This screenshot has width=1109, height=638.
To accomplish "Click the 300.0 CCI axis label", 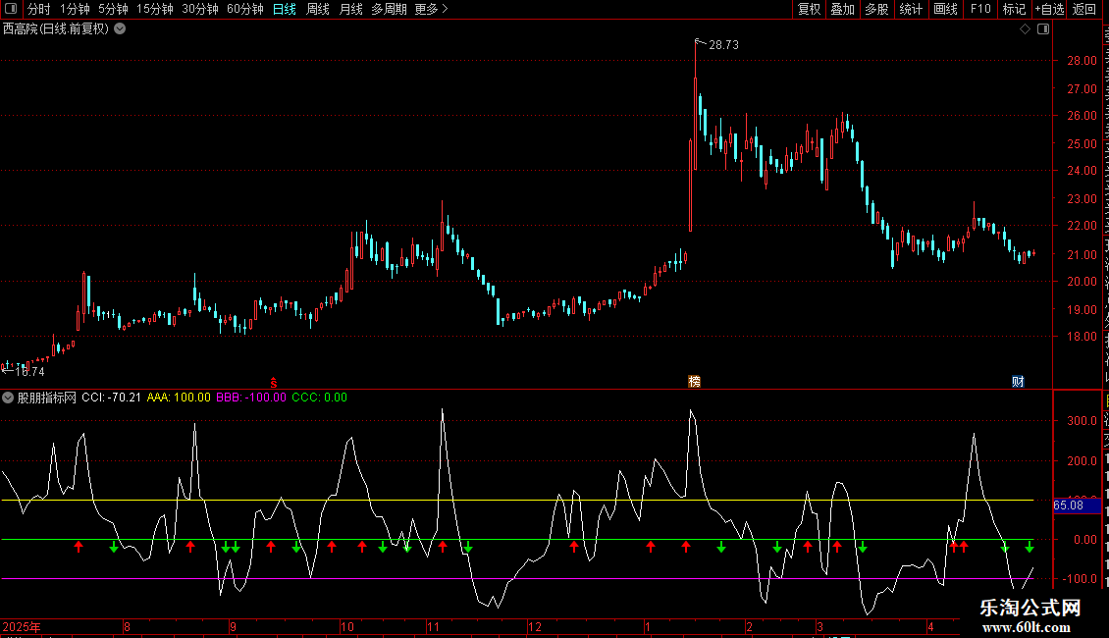I will (x=1083, y=421).
